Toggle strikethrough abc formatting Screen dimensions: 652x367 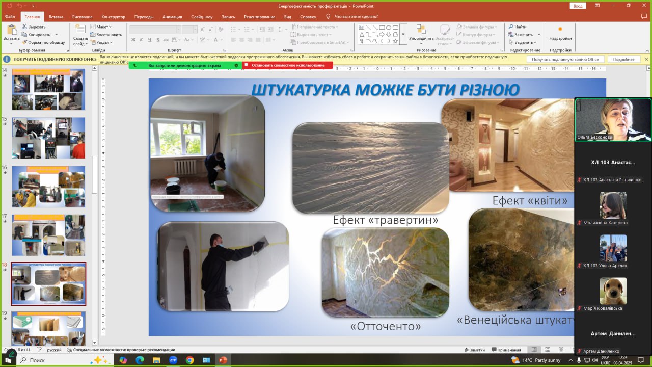click(x=166, y=40)
